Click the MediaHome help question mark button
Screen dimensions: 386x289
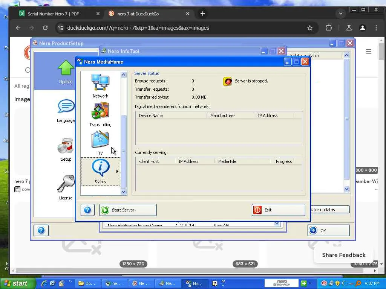87,210
